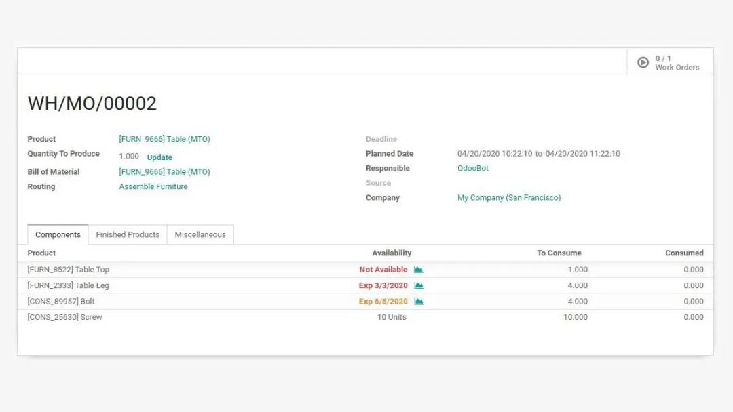This screenshot has height=412, width=733.
Task: Click the Exp 3/3/2020 availability text
Action: (383, 285)
